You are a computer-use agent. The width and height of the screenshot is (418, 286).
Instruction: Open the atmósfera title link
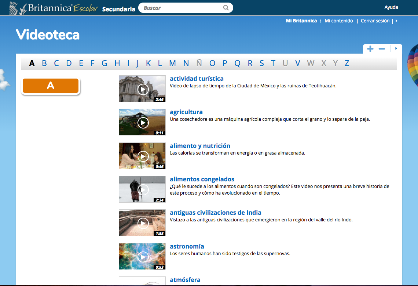tap(185, 280)
